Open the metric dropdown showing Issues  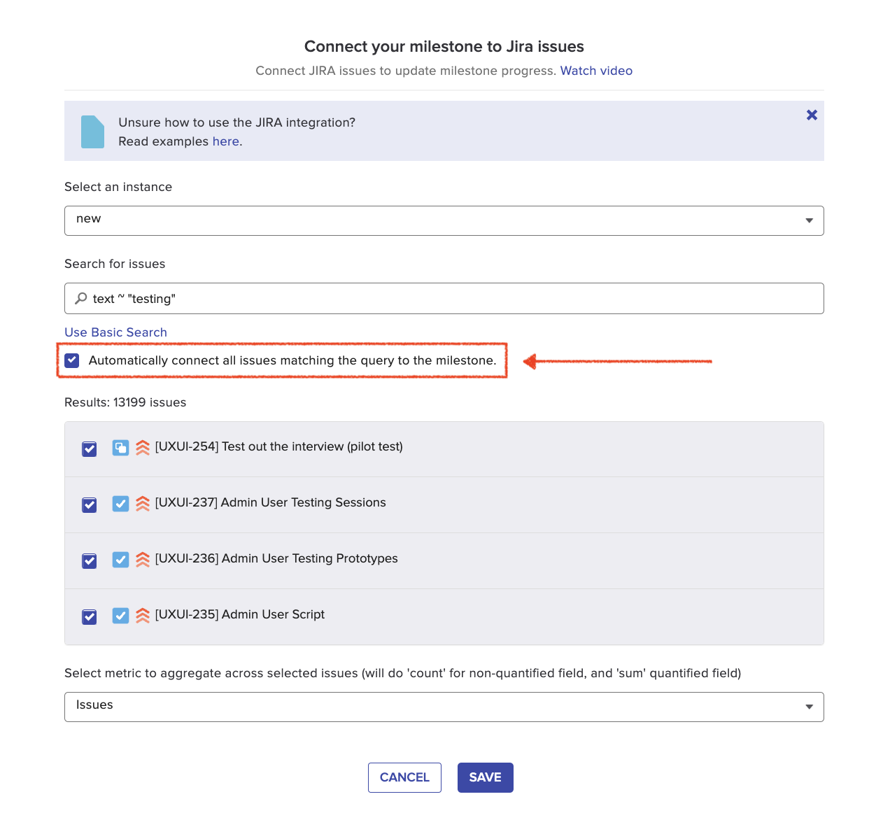tap(444, 707)
